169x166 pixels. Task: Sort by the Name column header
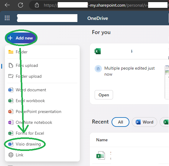tap(102, 140)
